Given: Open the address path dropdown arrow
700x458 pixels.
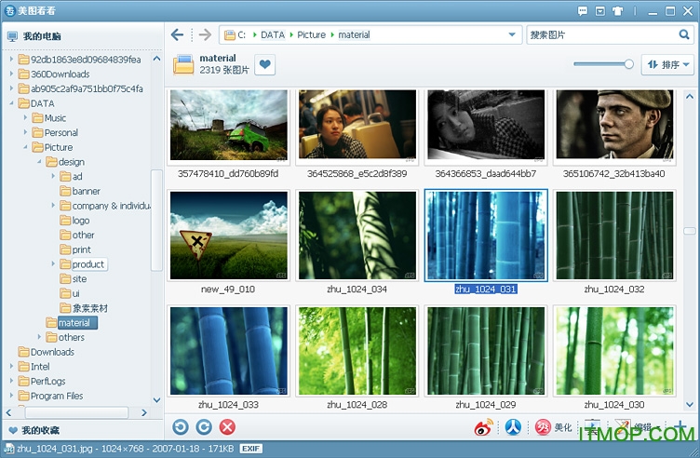Looking at the screenshot, I should coord(512,35).
